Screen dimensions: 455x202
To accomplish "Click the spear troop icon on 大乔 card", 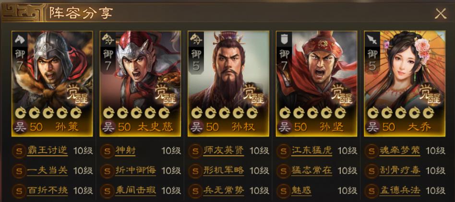I will [x=372, y=39].
